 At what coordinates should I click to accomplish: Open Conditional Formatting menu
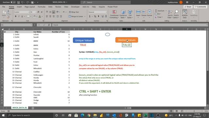(114, 14)
